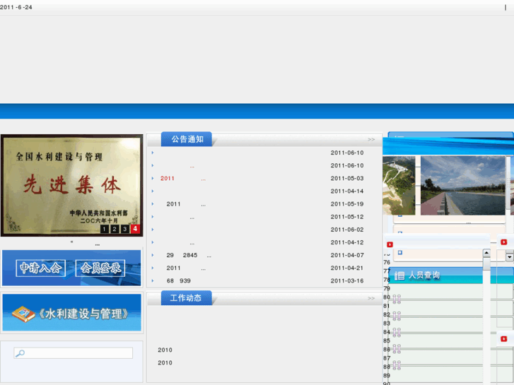Click the arrow bullet of the 2011-04-14 notice
The height and width of the screenshot is (385, 514).
153,191
